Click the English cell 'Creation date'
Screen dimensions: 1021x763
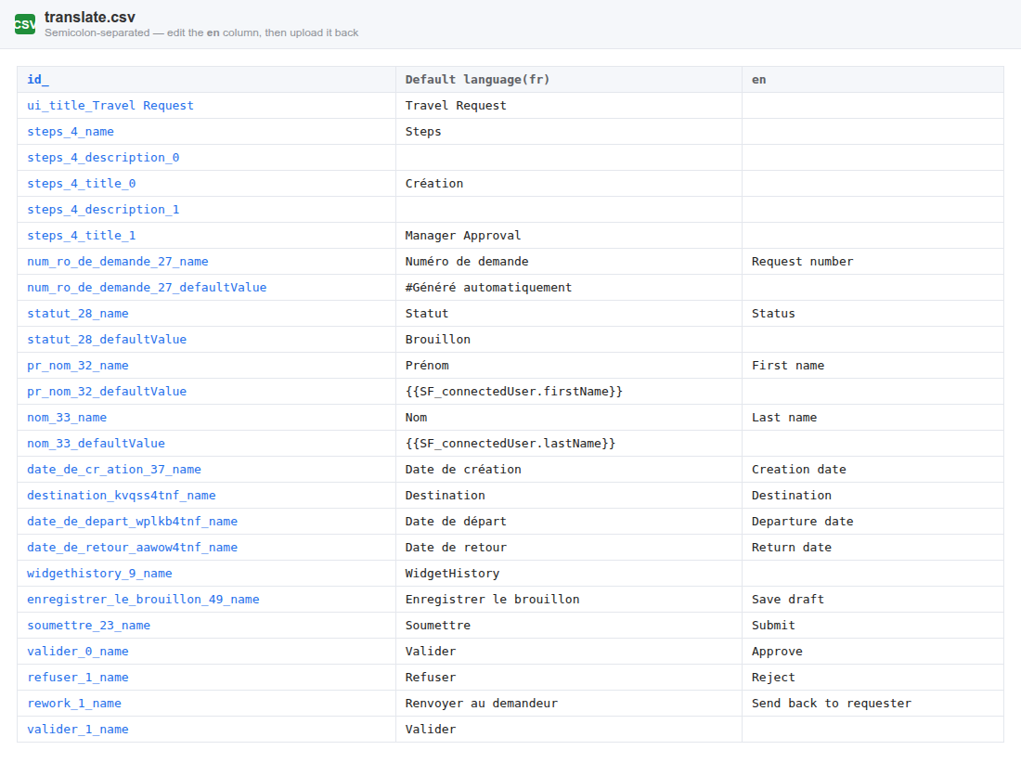pos(872,470)
